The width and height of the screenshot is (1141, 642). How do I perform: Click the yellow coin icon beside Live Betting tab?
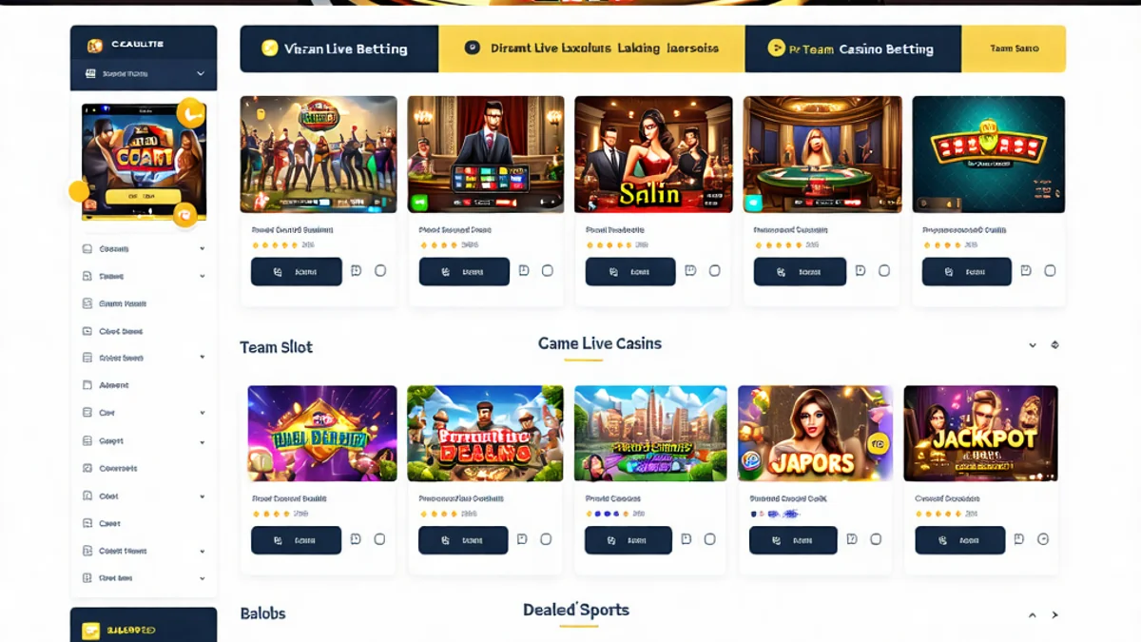click(x=269, y=49)
